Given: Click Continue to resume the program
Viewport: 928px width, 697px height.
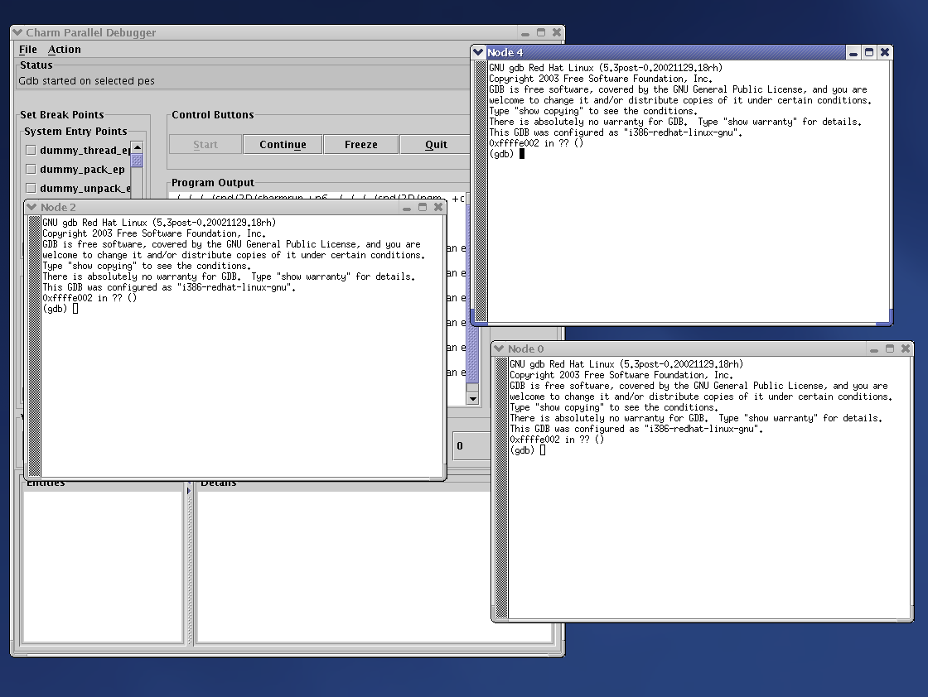Looking at the screenshot, I should tap(283, 144).
